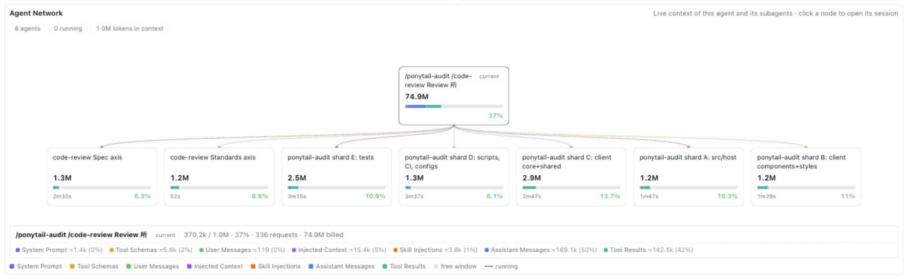Click the Injected Context legend entry at bottom
The image size is (908, 279).
[x=215, y=267]
